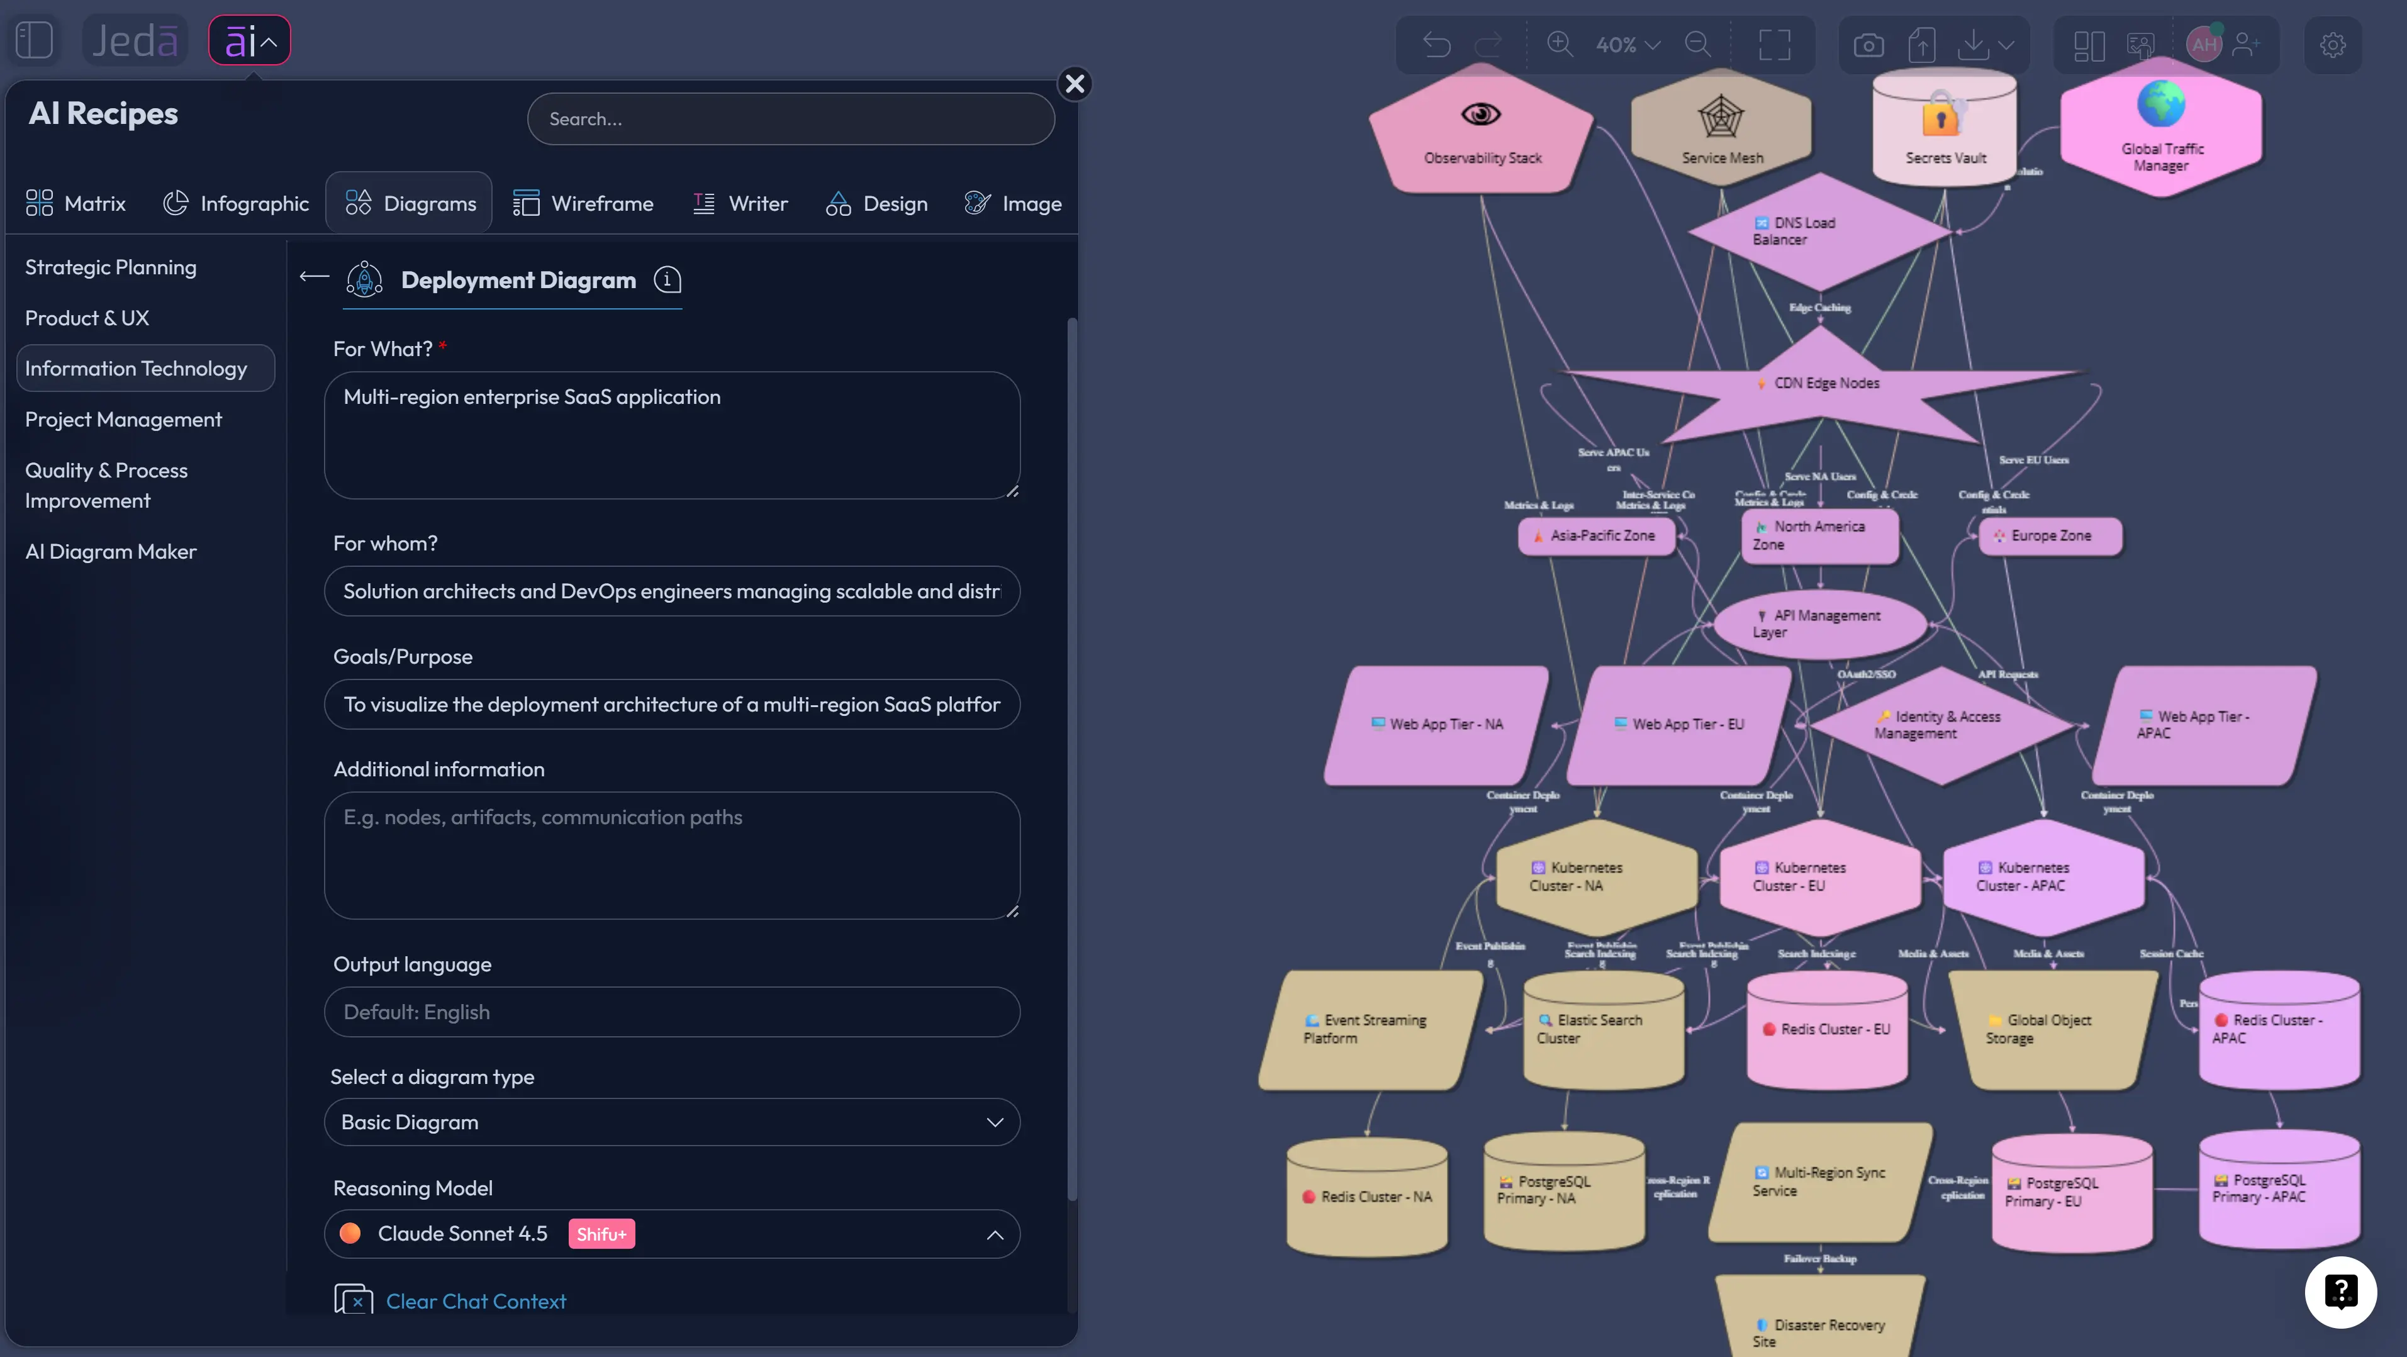Click the Shifu+ badge

coord(601,1234)
